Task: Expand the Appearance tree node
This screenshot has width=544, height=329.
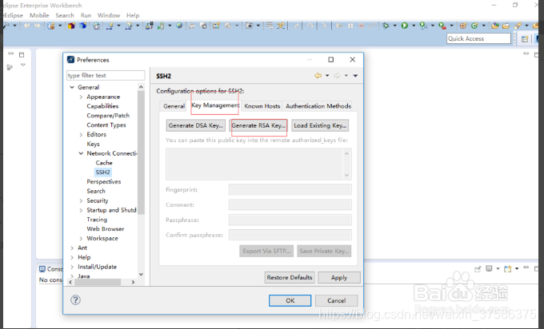Action: pyautogui.click(x=81, y=97)
